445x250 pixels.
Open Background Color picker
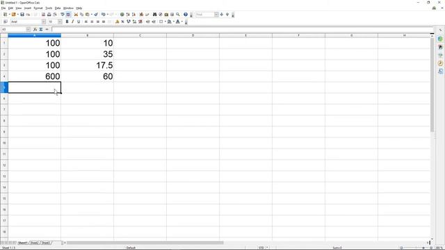pyautogui.click(x=169, y=22)
